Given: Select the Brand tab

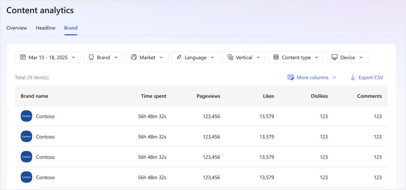Looking at the screenshot, I should (71, 28).
